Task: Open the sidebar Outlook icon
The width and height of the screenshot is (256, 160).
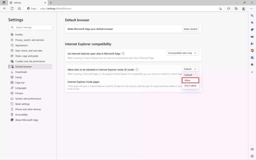Action: tap(252, 57)
